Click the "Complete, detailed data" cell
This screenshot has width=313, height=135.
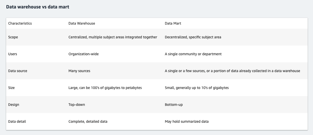pos(88,121)
